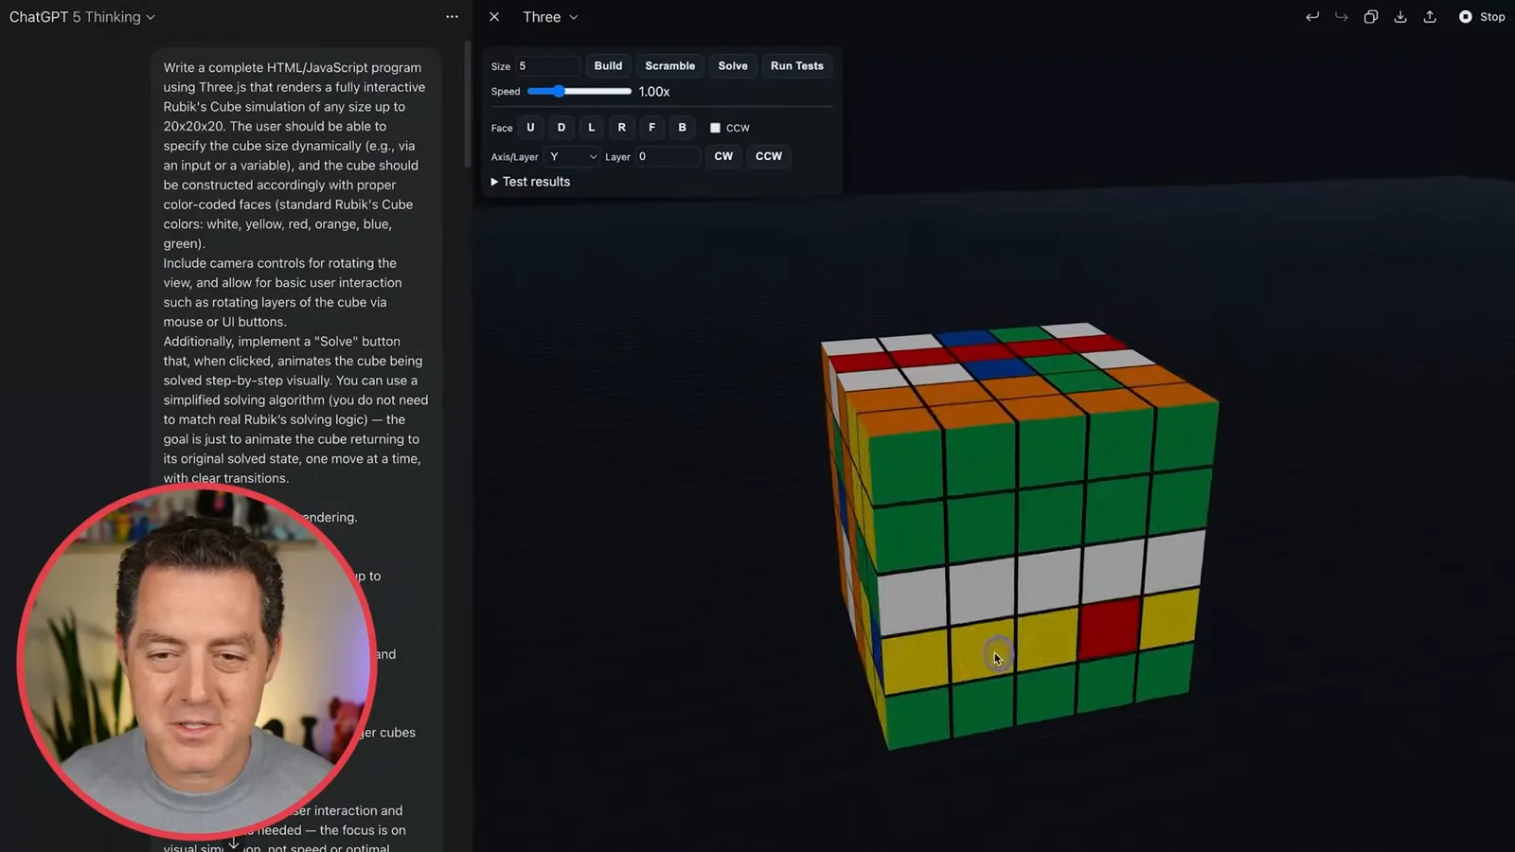Rotate the U face
Image resolution: width=1515 pixels, height=852 pixels.
click(530, 128)
